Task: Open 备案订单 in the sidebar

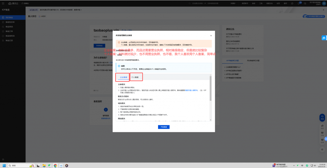Action: pos(13,31)
